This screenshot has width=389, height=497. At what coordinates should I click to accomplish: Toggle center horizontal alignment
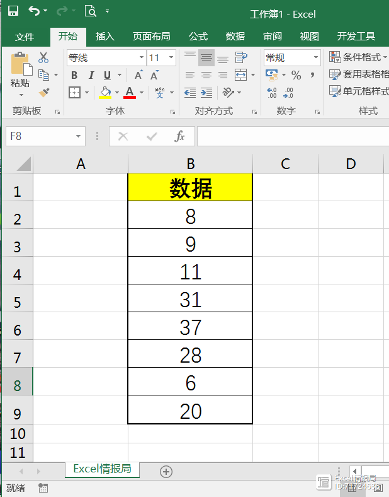point(206,75)
